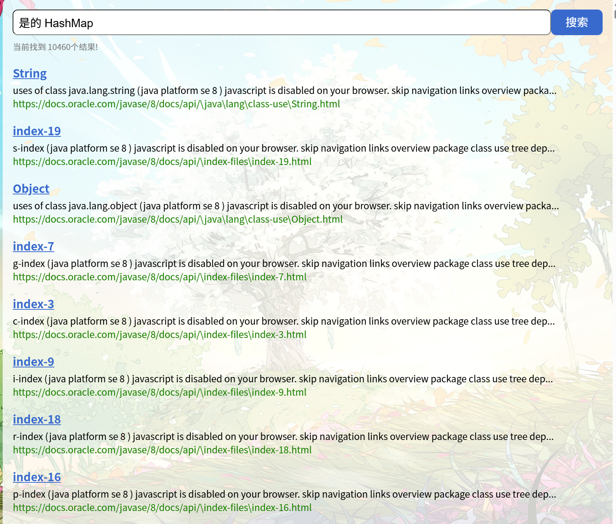616x524 pixels.
Task: Open the index-19 result title link
Action: (37, 131)
